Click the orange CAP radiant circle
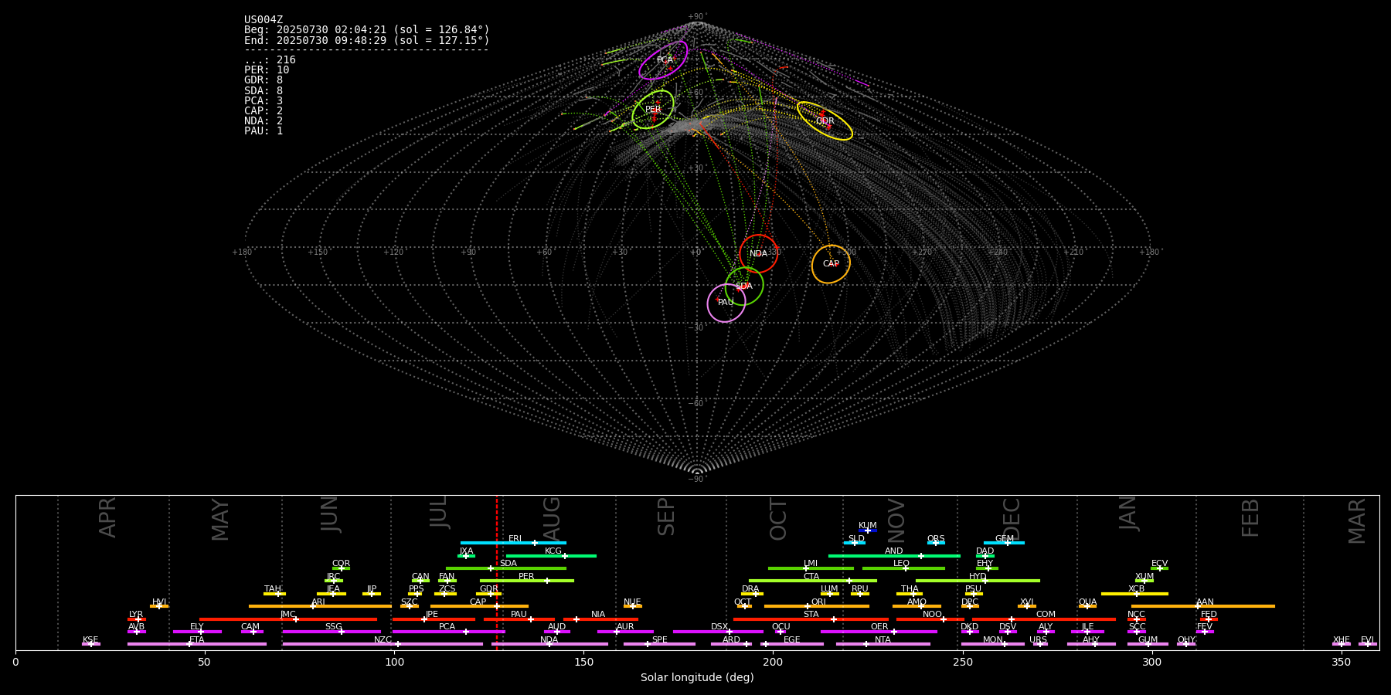 pyautogui.click(x=831, y=264)
